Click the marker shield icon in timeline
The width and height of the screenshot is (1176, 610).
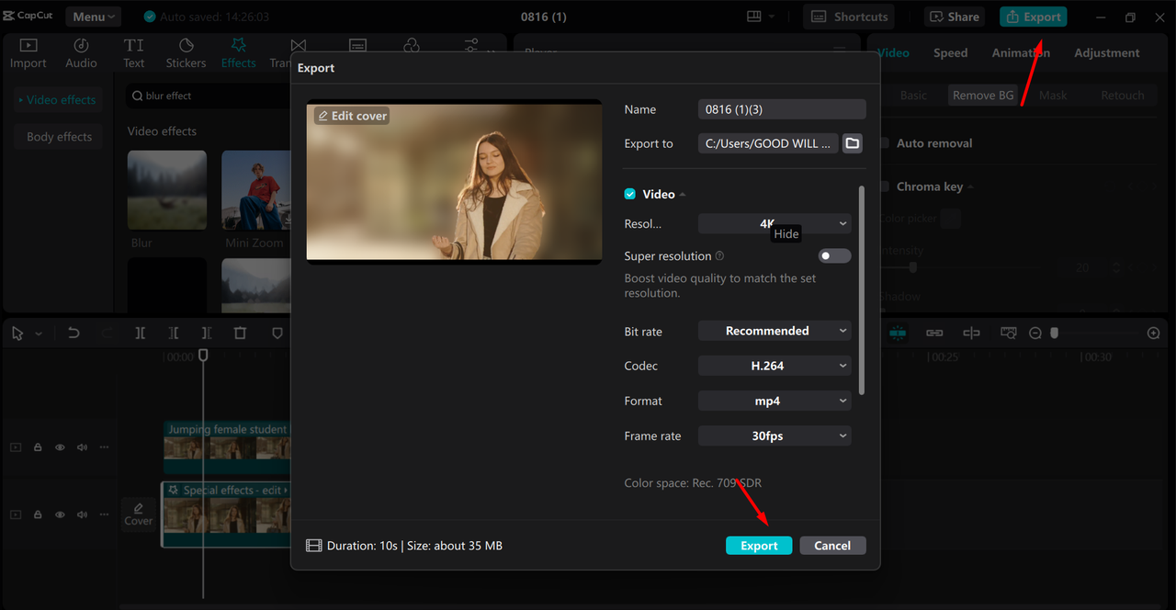click(277, 333)
